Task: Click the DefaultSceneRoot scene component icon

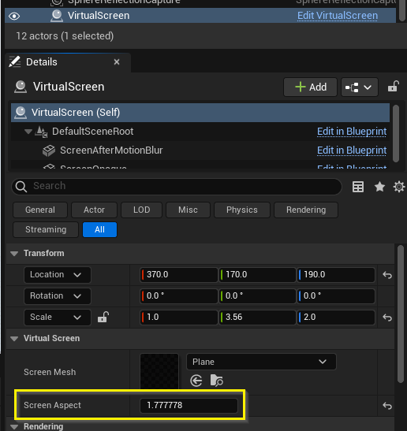Action: coord(42,132)
